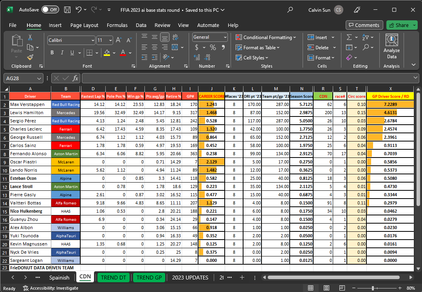Viewport: 422px width, 292px height.
Task: Click the Wrap Text icon
Action: (x=175, y=37)
